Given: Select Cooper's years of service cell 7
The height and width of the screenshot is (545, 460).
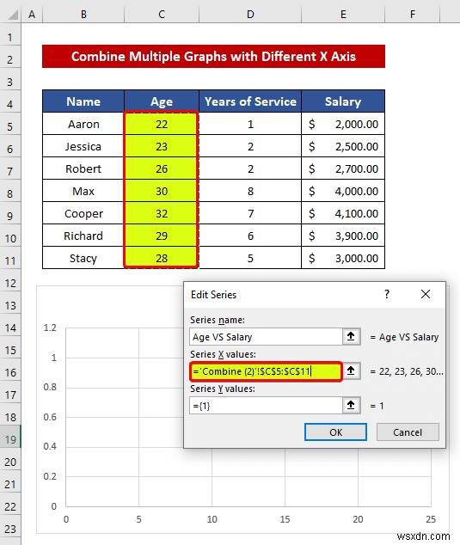Looking at the screenshot, I should pyautogui.click(x=250, y=213).
